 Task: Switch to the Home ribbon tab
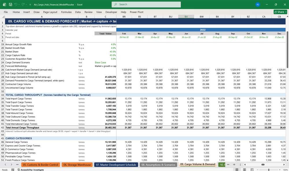pyautogui.click(x=16, y=12)
